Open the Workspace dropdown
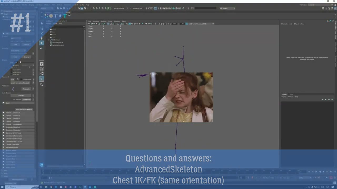 point(320,5)
